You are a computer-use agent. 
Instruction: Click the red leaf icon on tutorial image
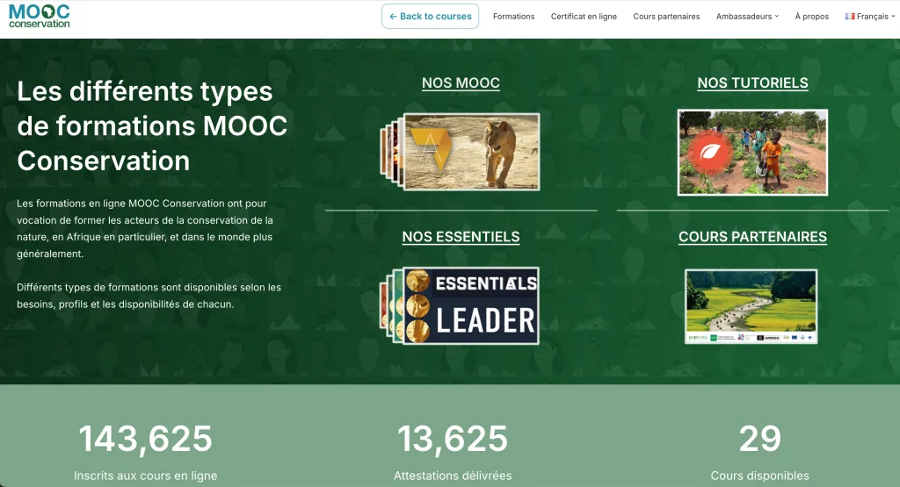click(x=710, y=153)
